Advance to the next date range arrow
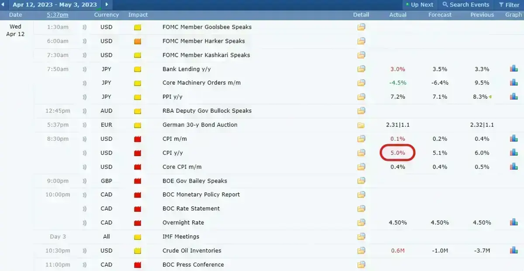The width and height of the screenshot is (524, 271). 107,5
